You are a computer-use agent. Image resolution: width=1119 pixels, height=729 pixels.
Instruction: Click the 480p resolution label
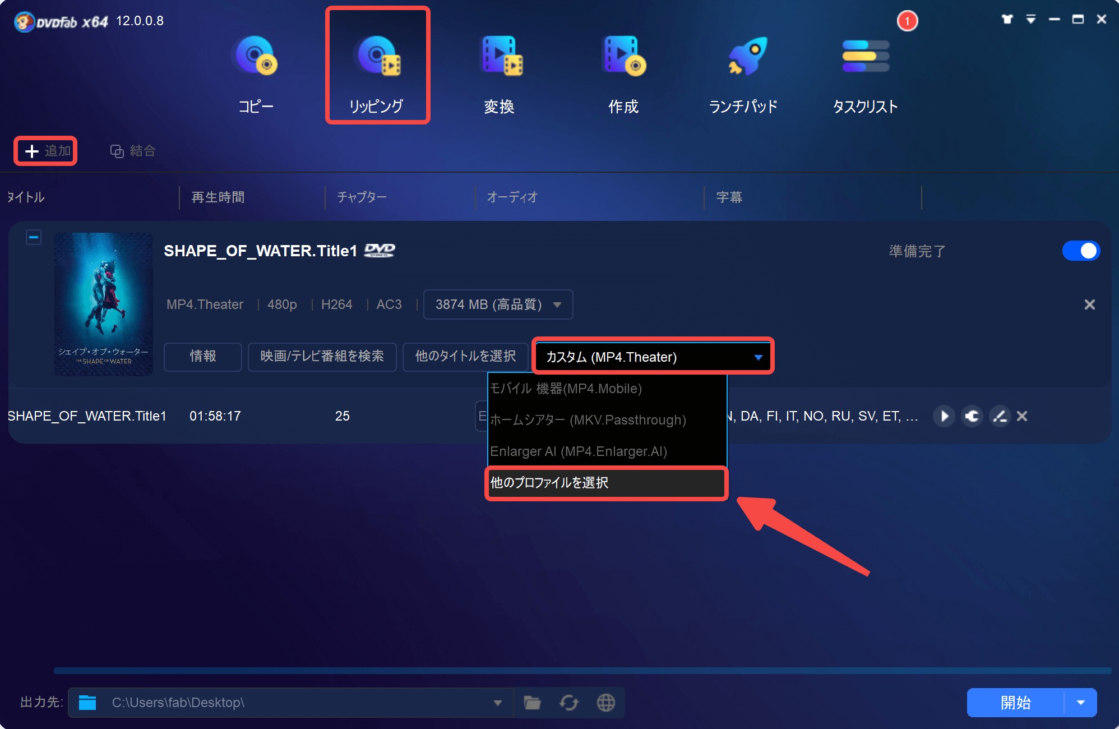[x=282, y=304]
